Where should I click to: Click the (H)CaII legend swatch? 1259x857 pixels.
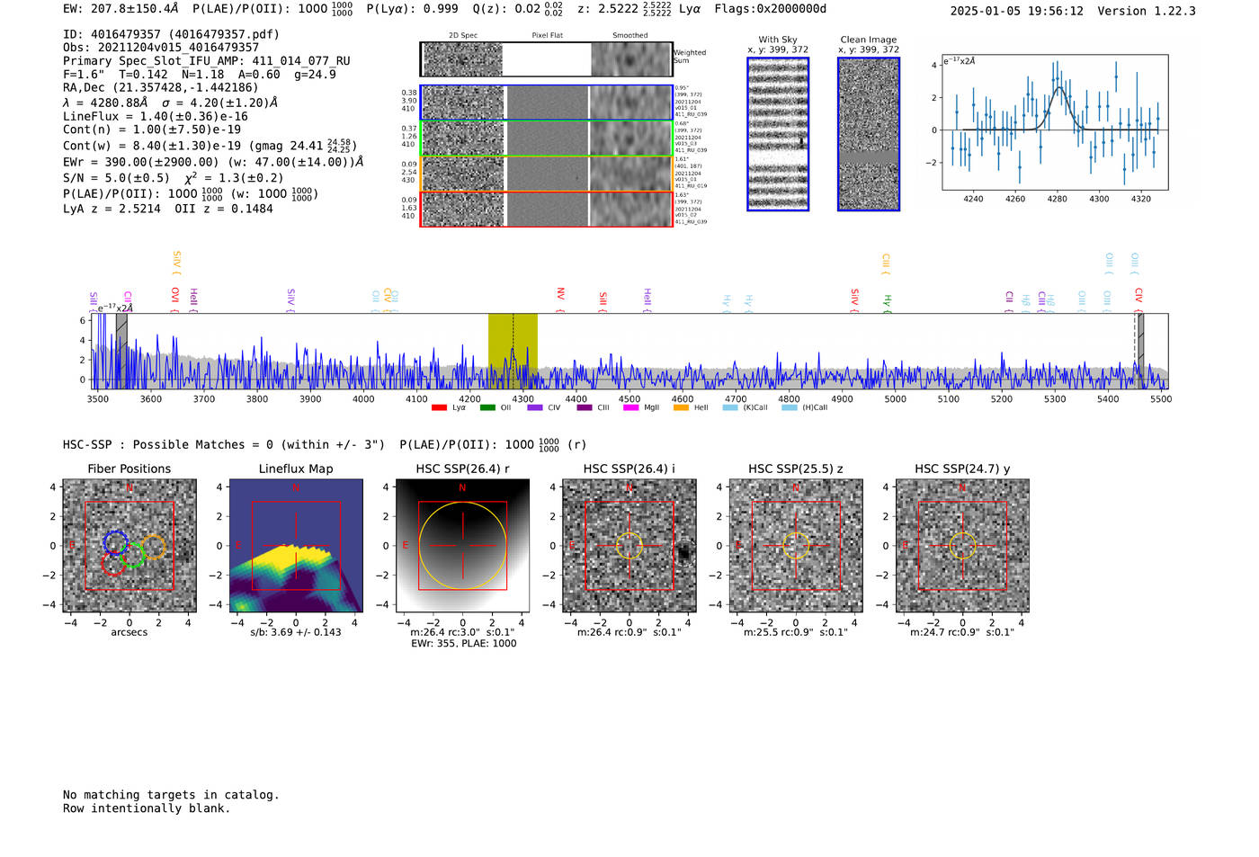(x=790, y=407)
